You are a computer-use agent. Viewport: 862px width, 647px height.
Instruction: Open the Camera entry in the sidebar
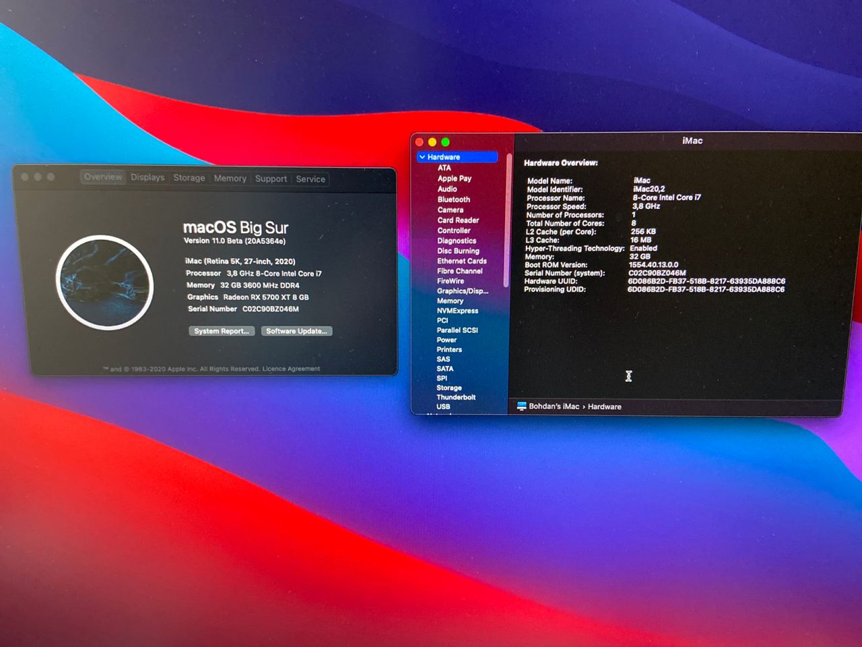[451, 210]
